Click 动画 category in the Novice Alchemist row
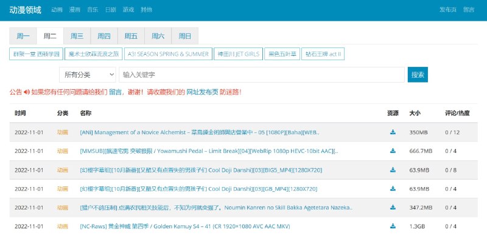Screen dimensions: 487x235 63,132
